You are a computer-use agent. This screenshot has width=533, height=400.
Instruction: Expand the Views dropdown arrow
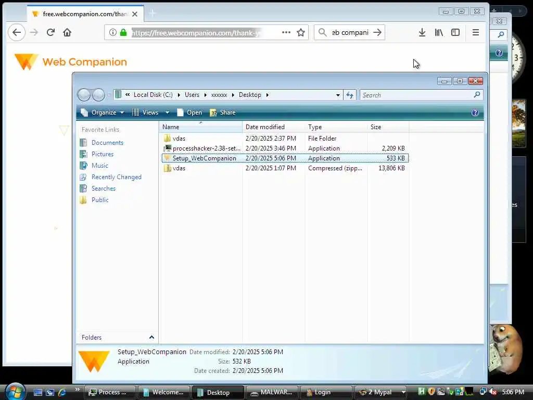tap(167, 113)
